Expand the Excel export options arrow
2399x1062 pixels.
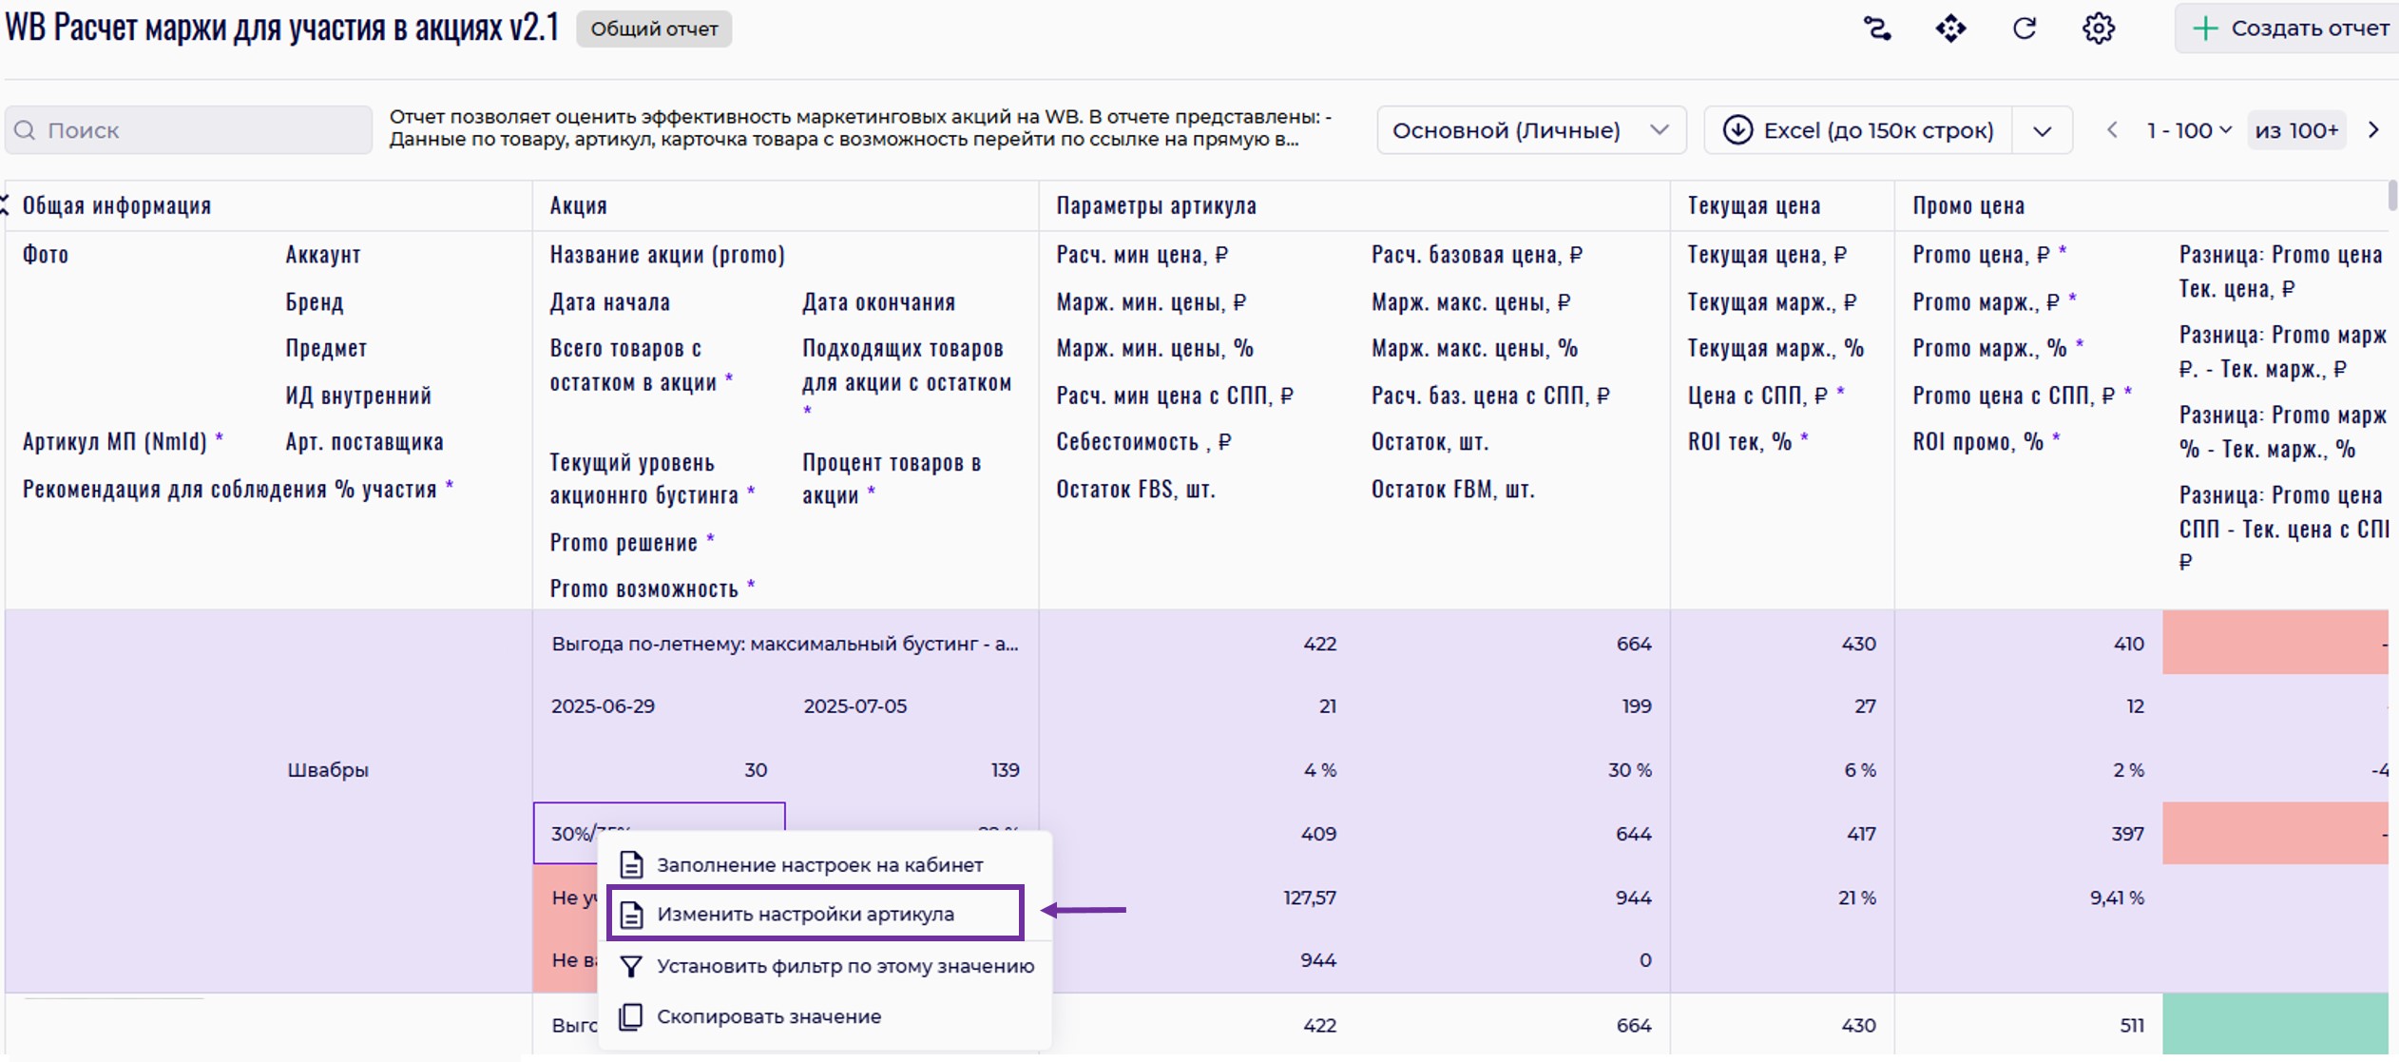click(2043, 131)
